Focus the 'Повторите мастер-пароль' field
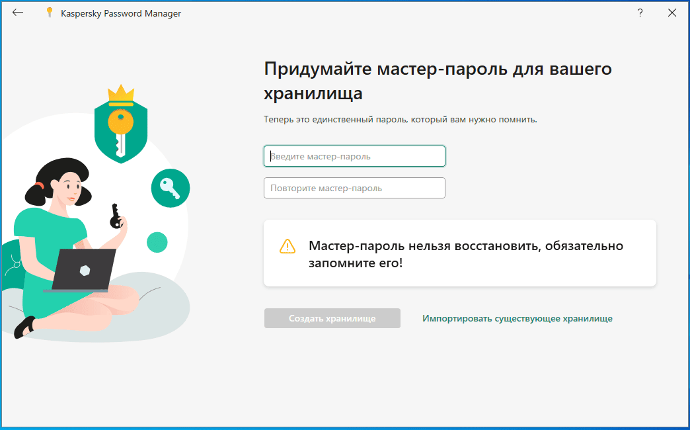Image resolution: width=690 pixels, height=430 pixels. coord(354,188)
